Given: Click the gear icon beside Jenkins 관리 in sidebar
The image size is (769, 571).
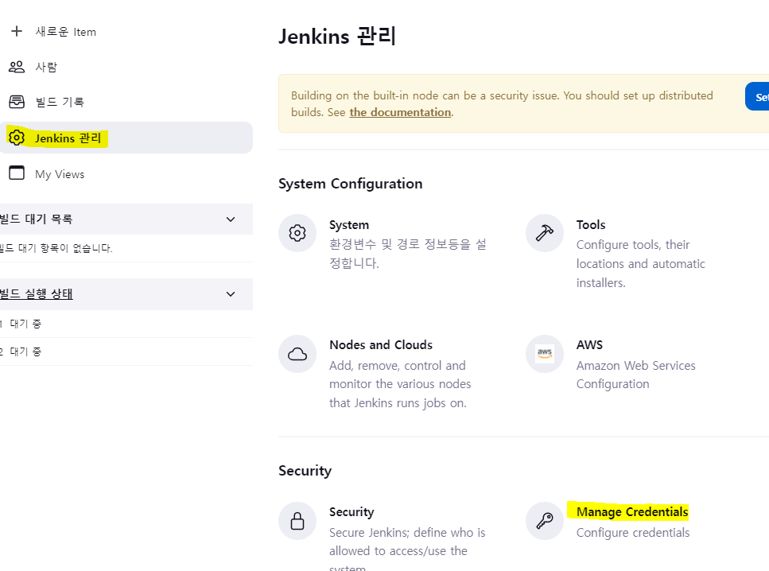Looking at the screenshot, I should click(x=17, y=138).
